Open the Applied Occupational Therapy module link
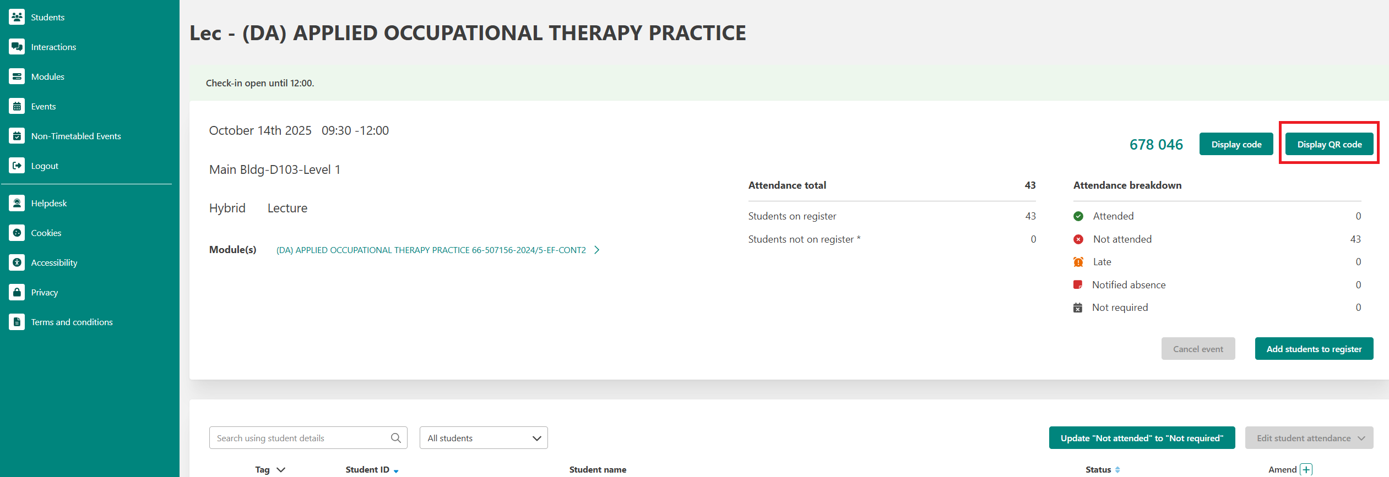 (x=431, y=250)
